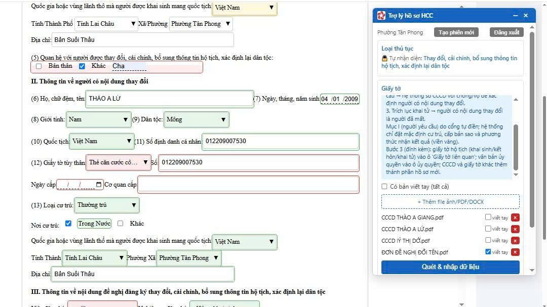Click the file name CCCD THÀO A GIANG.pdf
This screenshot has height=307, width=547.
click(x=412, y=218)
